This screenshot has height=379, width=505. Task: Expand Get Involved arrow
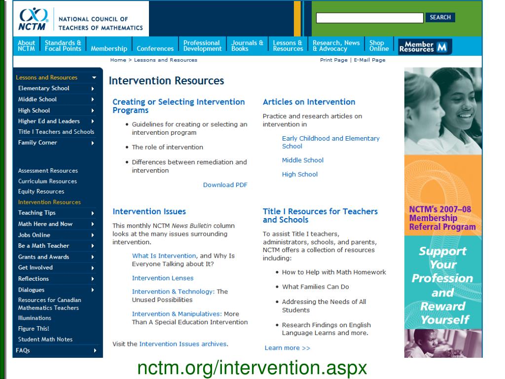(x=93, y=268)
